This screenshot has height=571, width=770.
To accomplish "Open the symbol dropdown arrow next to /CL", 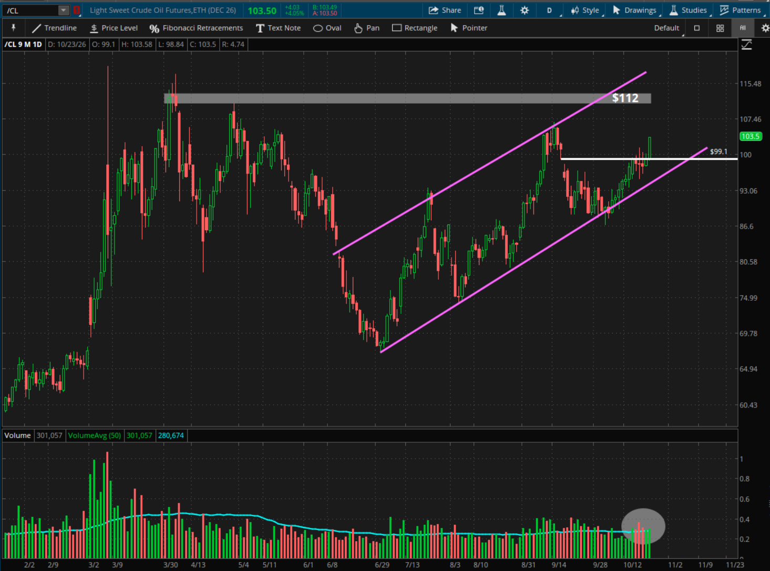I will click(x=63, y=10).
